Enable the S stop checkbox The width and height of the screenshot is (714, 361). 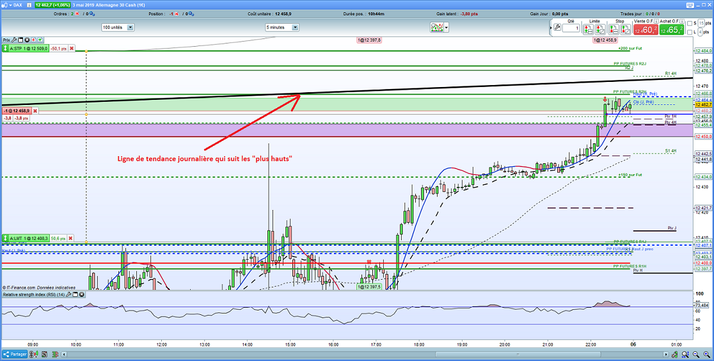(x=690, y=23)
